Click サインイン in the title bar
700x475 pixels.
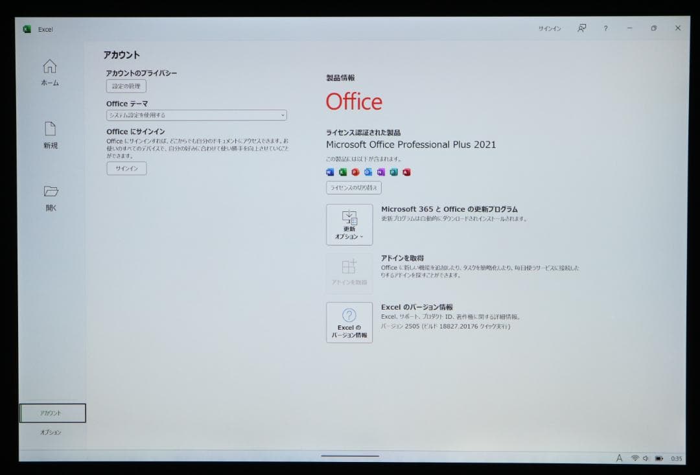coord(550,29)
